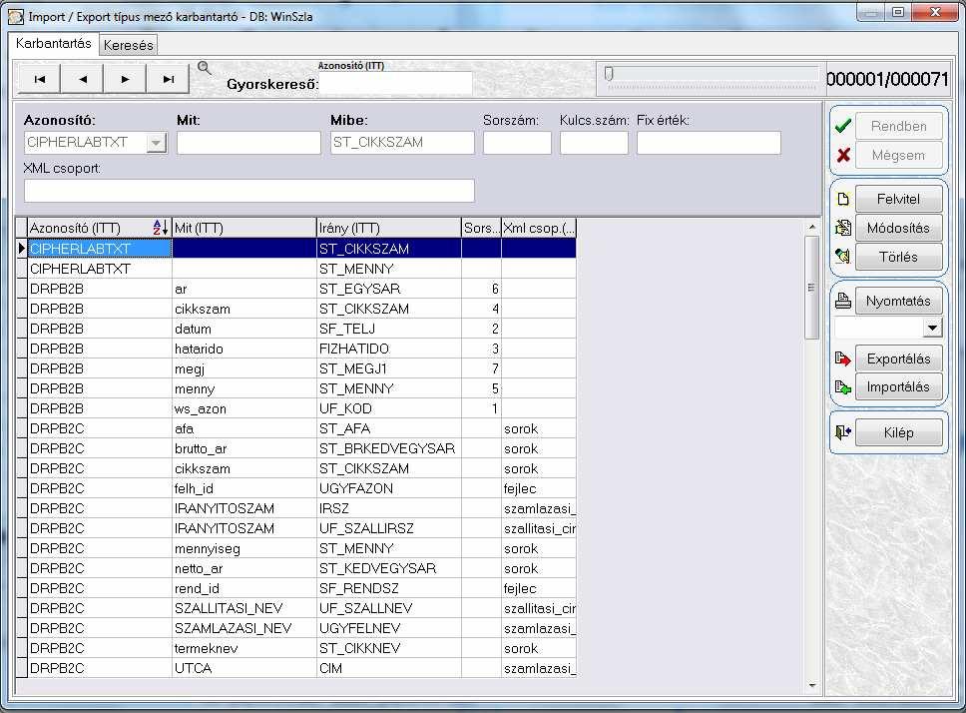Click the Importálás button

899,387
